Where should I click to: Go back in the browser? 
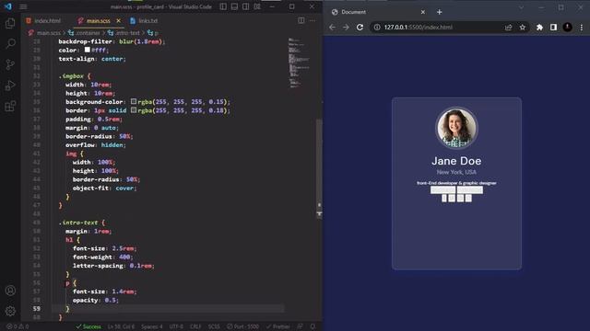(x=332, y=27)
